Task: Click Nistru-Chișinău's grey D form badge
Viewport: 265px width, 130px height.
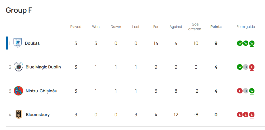Action: point(246,91)
